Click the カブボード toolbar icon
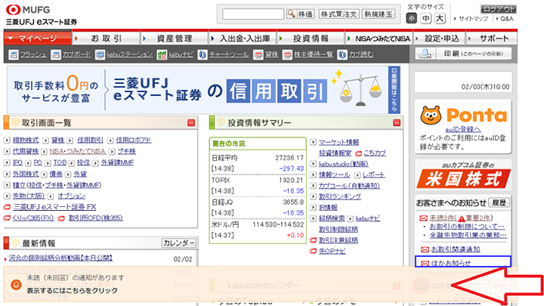Image resolution: width=544 pixels, height=306 pixels. pos(56,55)
